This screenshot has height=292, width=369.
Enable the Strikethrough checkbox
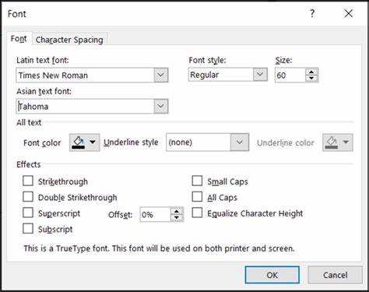click(28, 181)
